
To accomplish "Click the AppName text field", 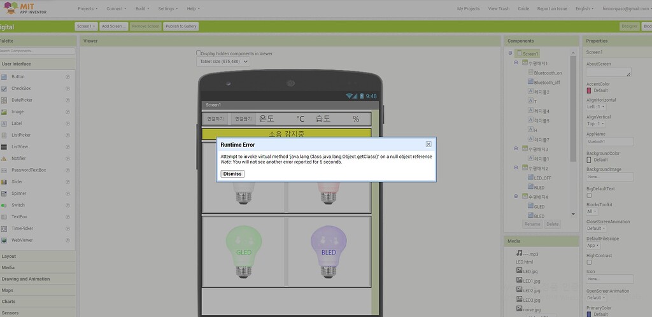I will pyautogui.click(x=610, y=142).
